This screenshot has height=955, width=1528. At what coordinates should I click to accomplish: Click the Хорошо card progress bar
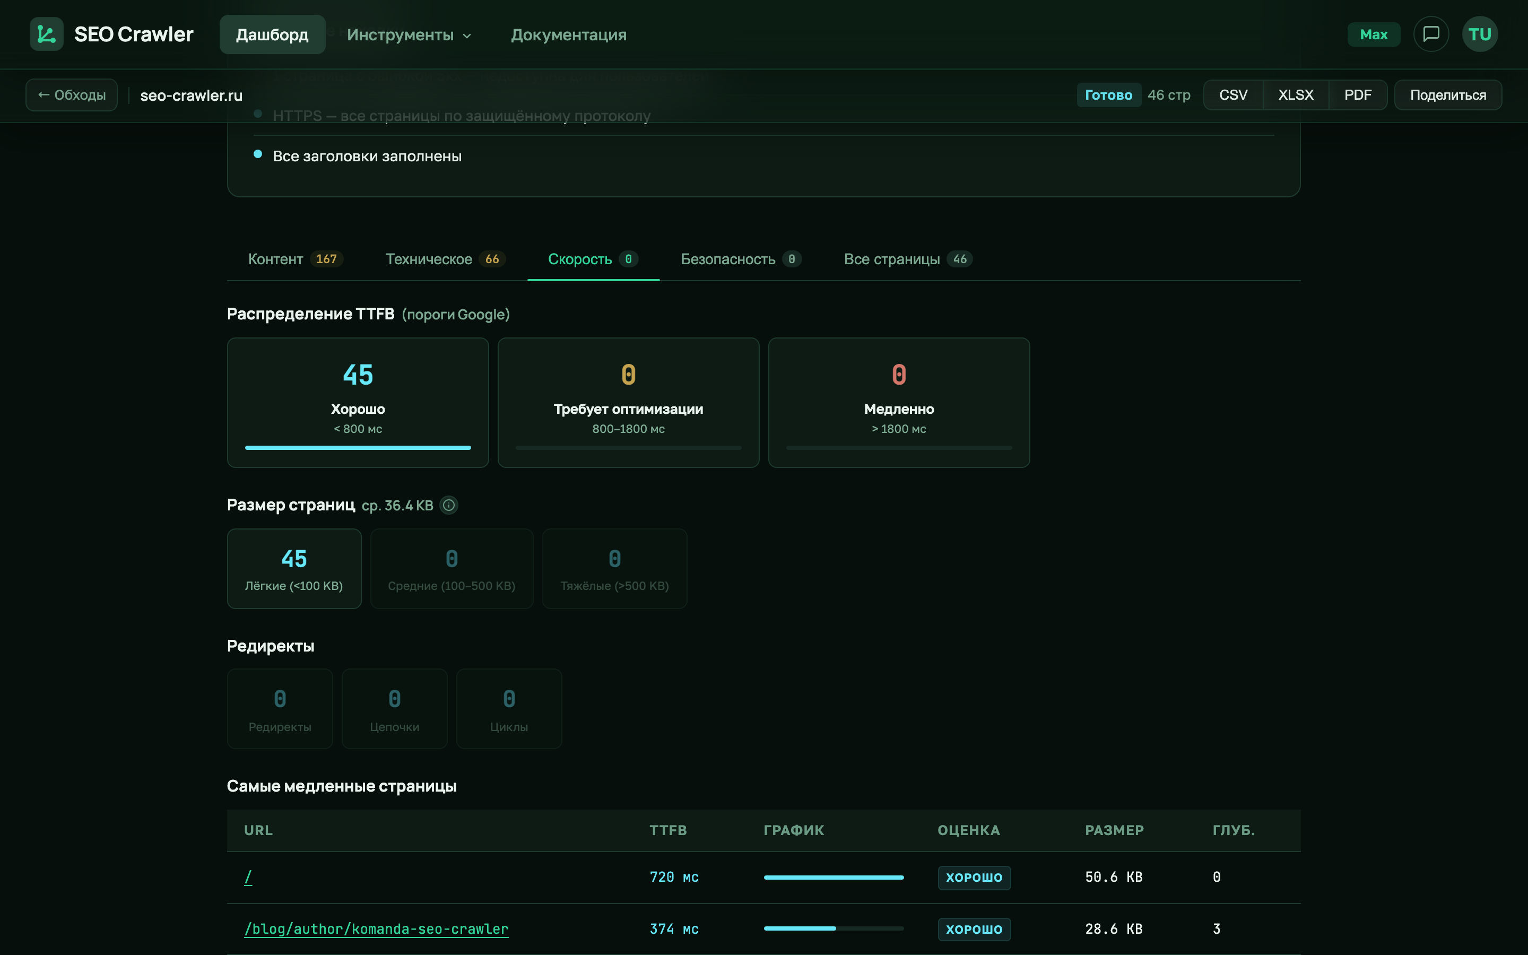(358, 448)
